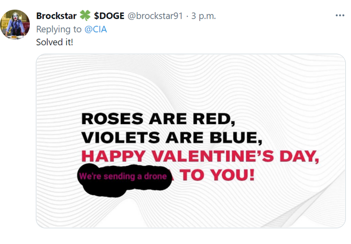
Task: Click the black scribble blob below overlay text
Action: (105, 190)
